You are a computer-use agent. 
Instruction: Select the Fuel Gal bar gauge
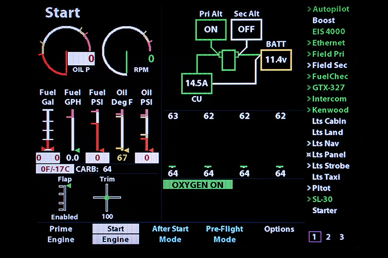[x=48, y=130]
